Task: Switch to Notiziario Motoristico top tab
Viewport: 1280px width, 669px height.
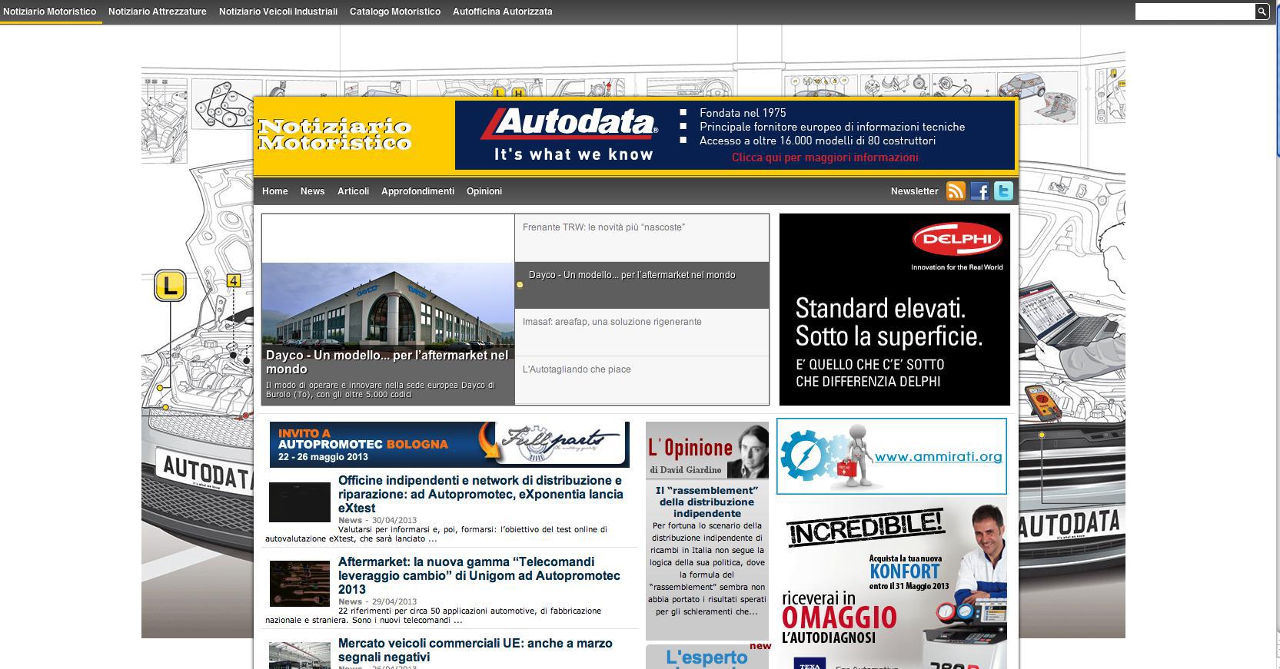Action: click(x=50, y=12)
